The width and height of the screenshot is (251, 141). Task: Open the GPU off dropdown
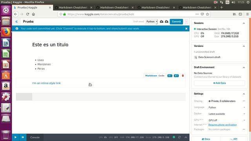coord(227,120)
